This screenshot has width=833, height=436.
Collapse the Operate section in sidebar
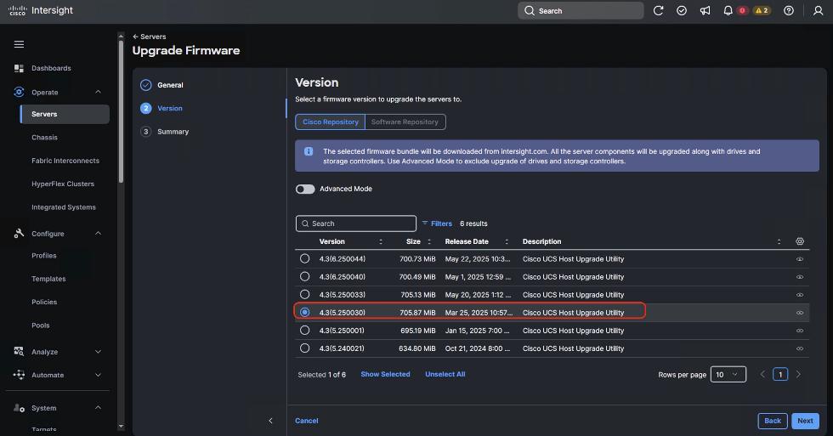[x=98, y=92]
